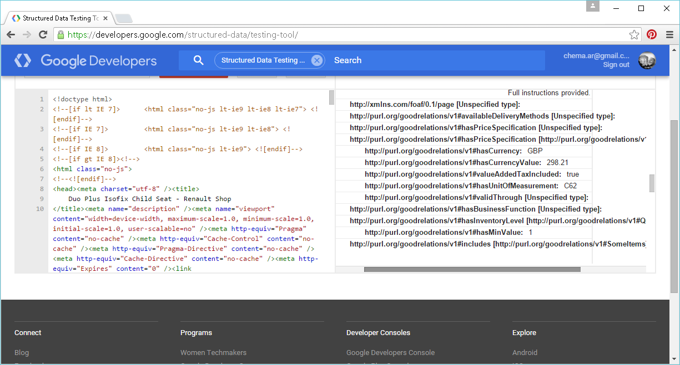
Task: Click the doctype html code line
Action: [x=82, y=99]
